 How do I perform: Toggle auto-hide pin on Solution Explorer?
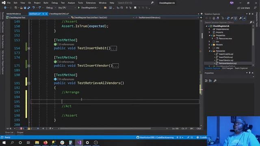(x=249, y=14)
